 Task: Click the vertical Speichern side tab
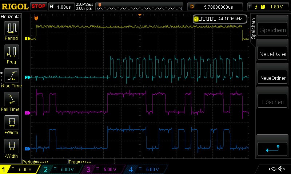[x=253, y=29]
